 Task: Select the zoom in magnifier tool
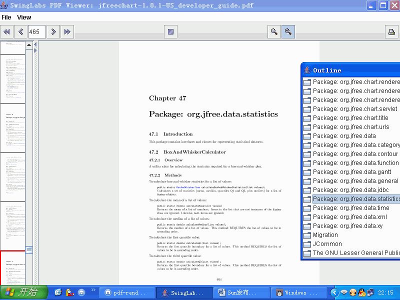274,32
